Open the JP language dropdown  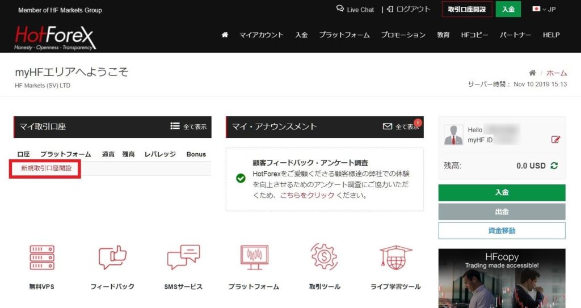(544, 9)
